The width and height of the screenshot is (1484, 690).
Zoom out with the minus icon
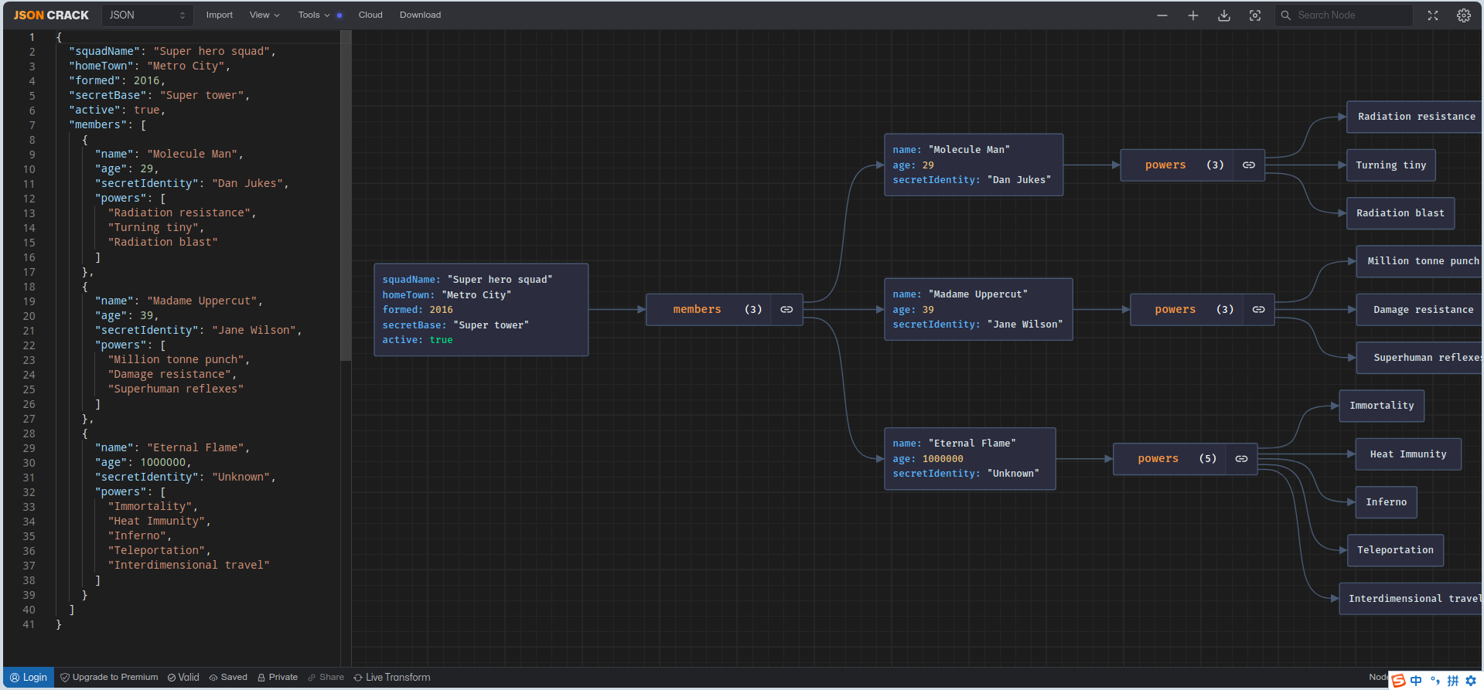[1162, 15]
